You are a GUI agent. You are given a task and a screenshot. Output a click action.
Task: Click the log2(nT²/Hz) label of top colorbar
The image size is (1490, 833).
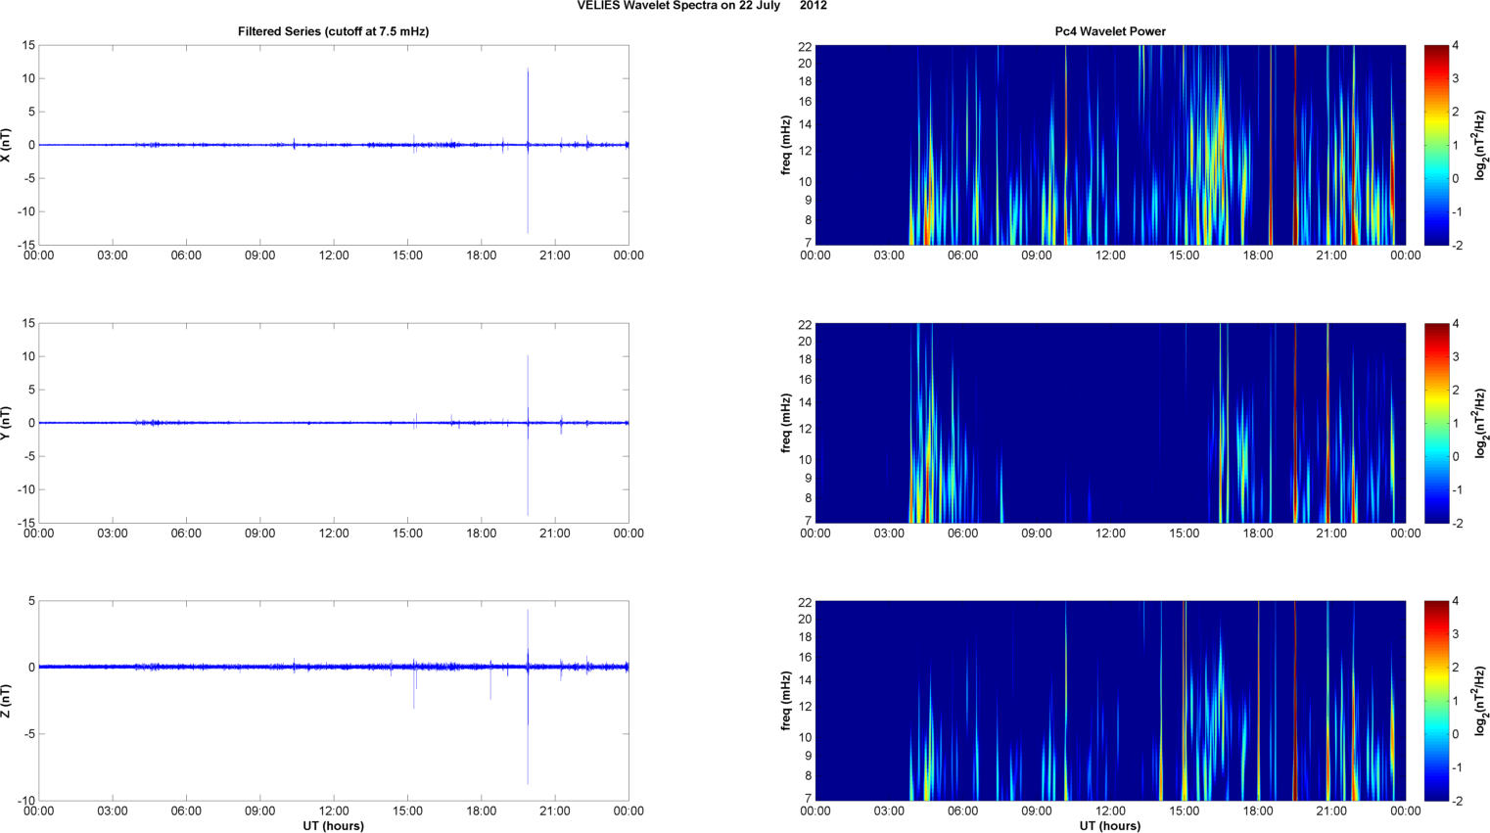point(1480,145)
